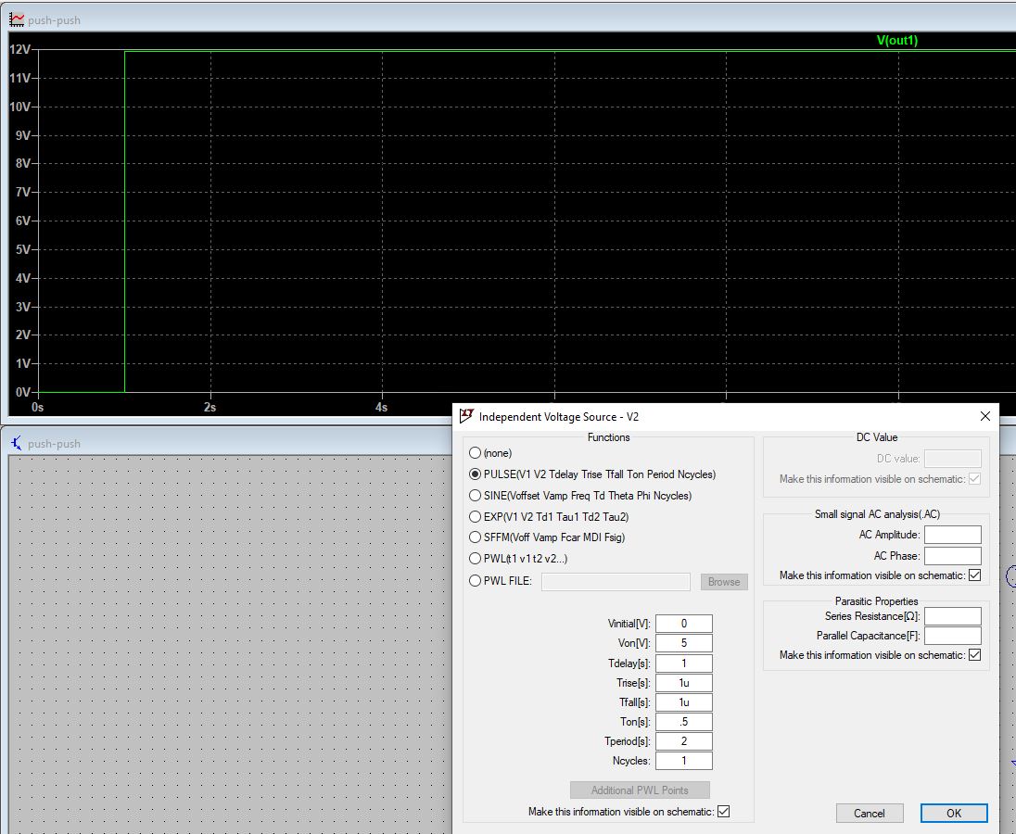
Task: Choose the PWL FILE radio button
Action: pos(475,581)
